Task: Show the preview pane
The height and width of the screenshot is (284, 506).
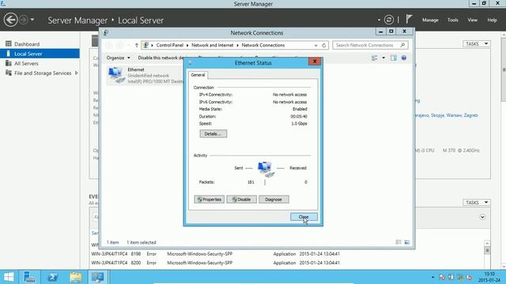Action: tap(394, 58)
